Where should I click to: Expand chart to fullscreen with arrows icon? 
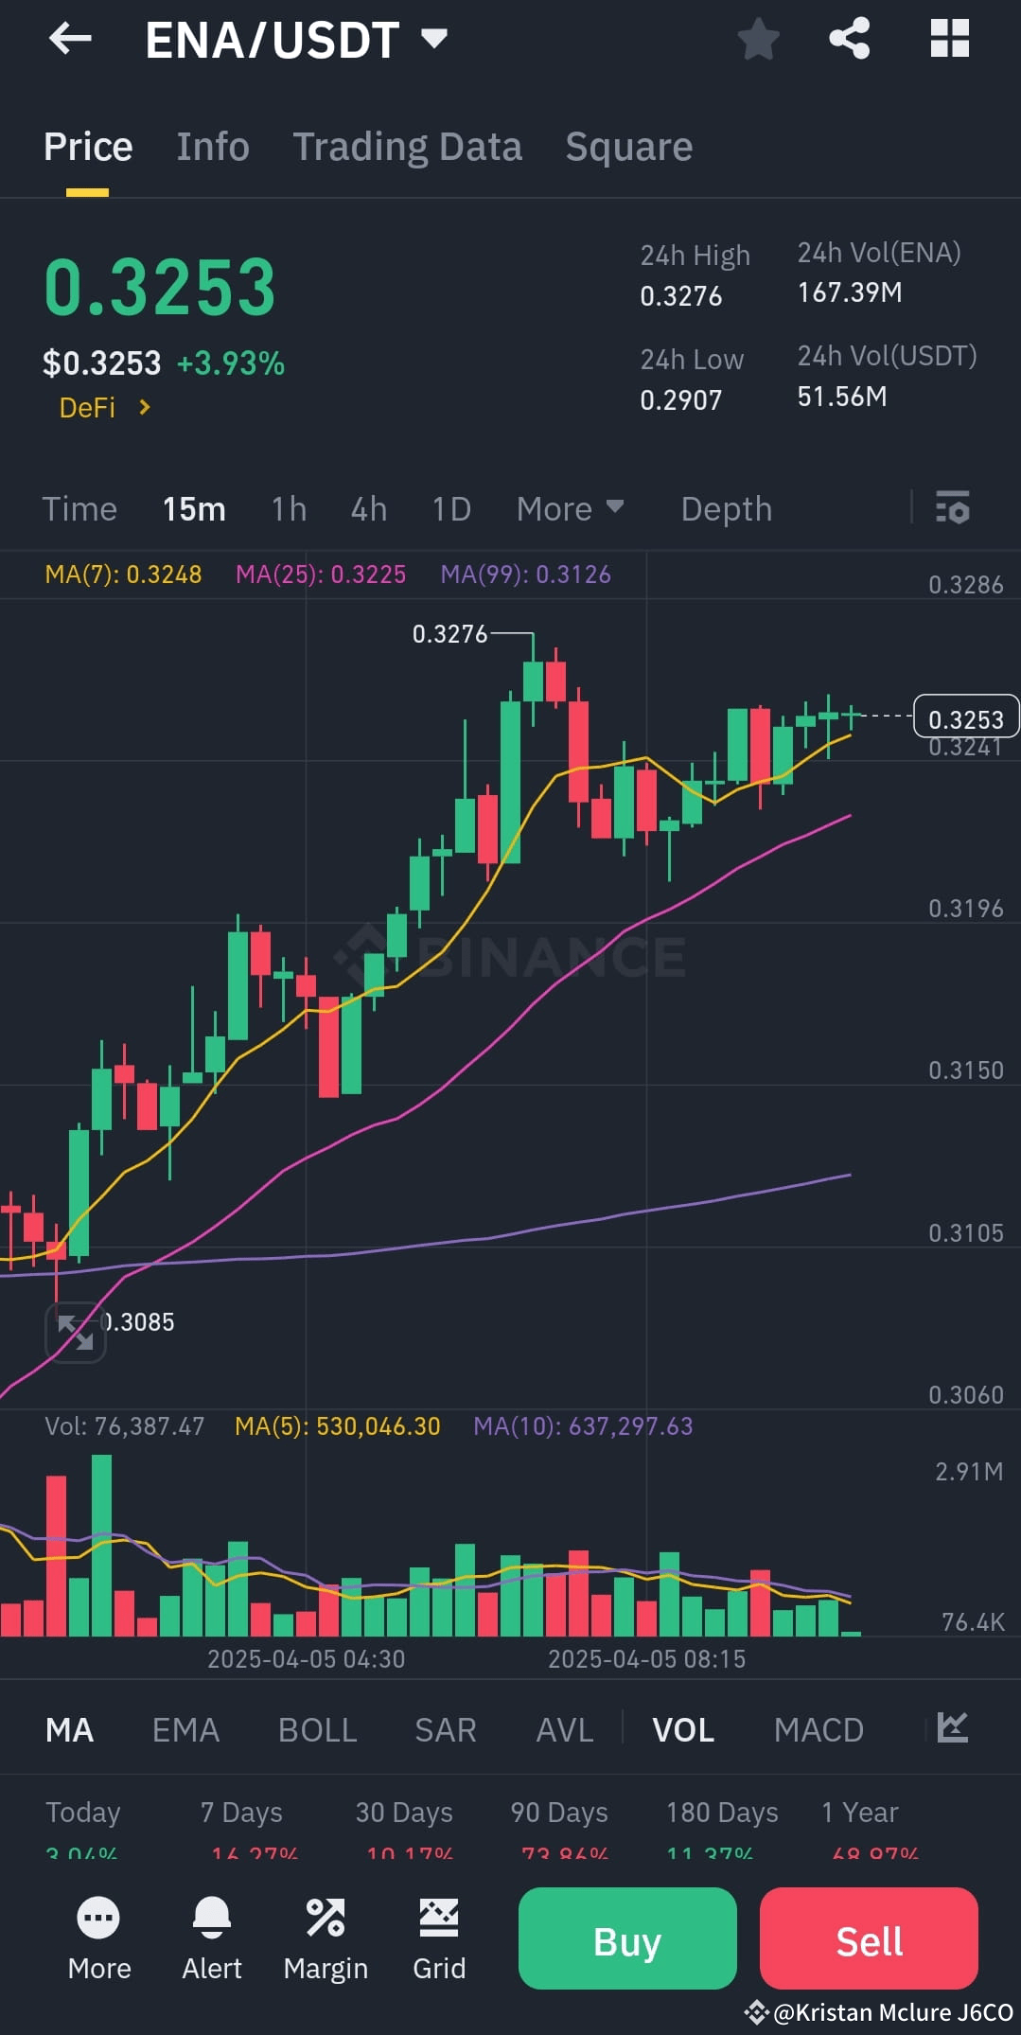(77, 1331)
